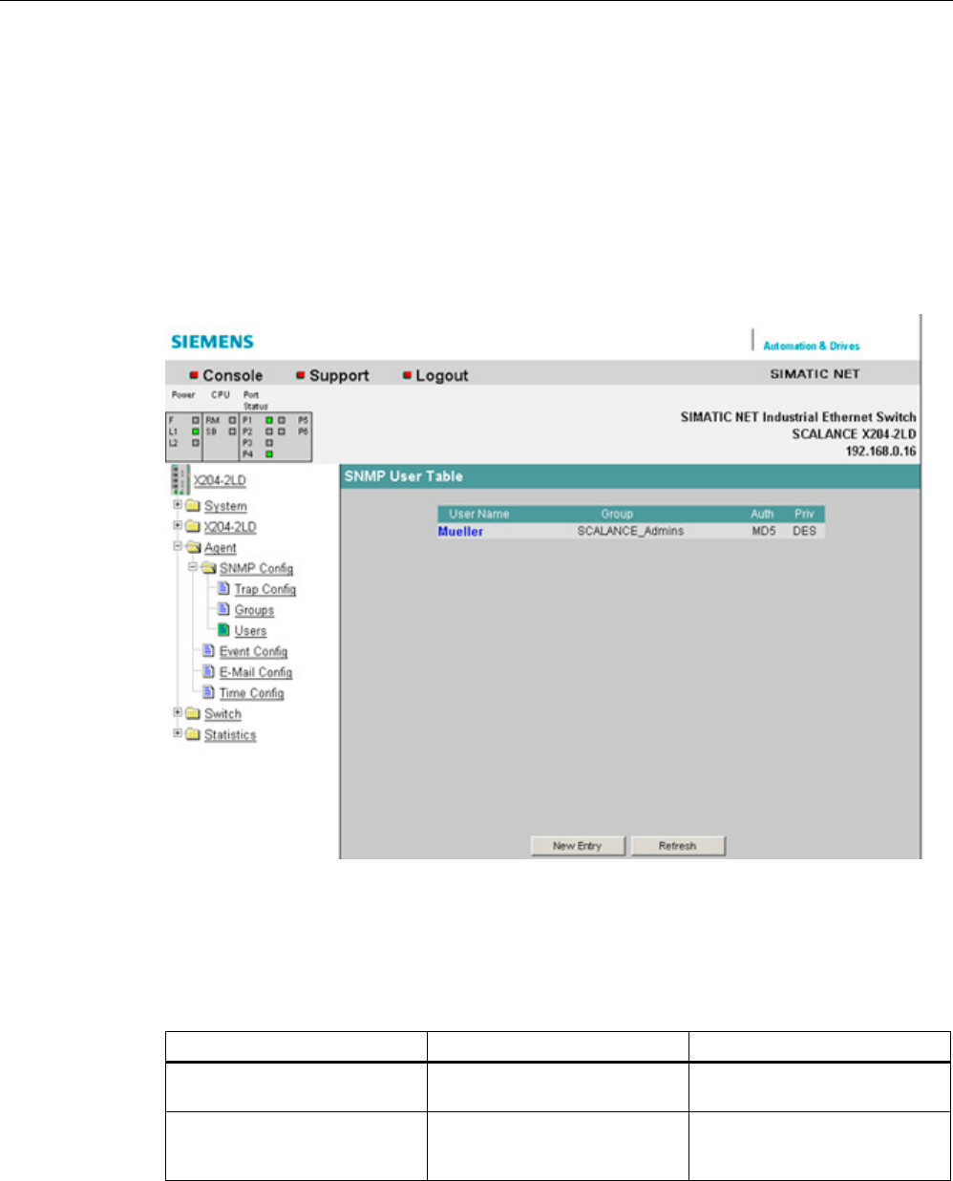Click the Time Config page icon

[x=208, y=692]
